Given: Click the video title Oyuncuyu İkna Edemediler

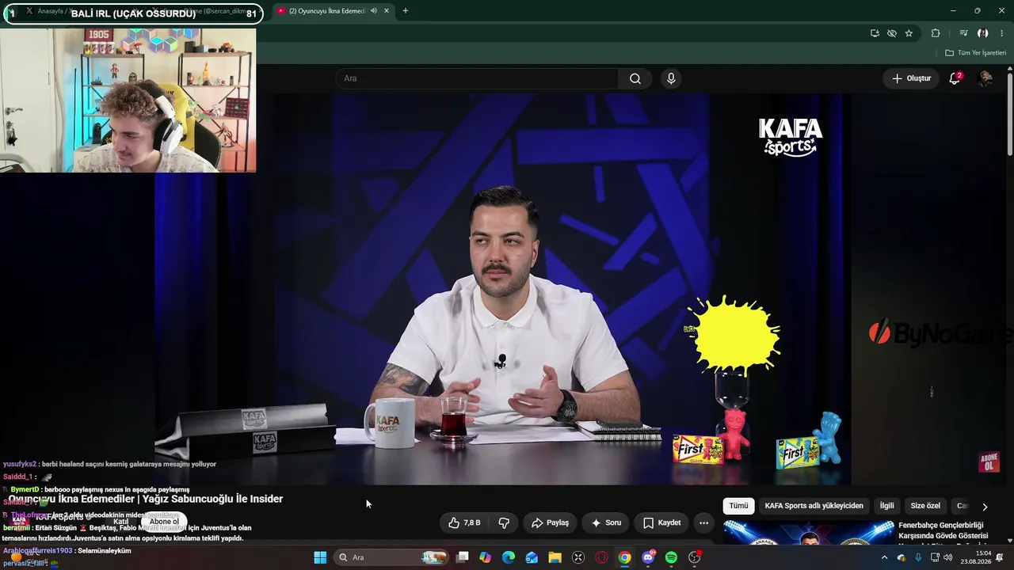Looking at the screenshot, I should click(146, 499).
